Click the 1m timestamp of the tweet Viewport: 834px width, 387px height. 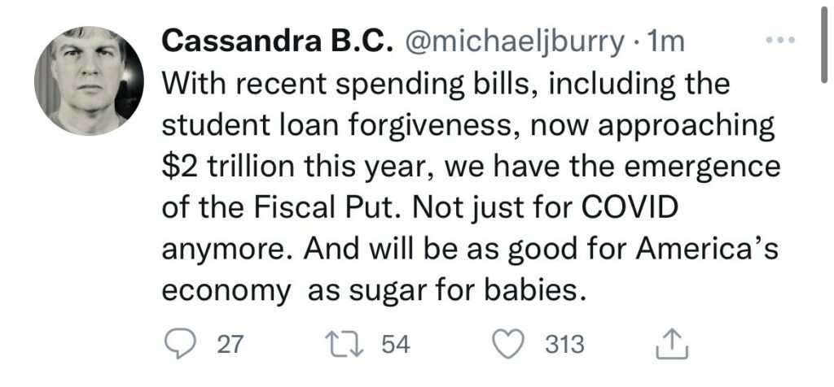click(665, 42)
